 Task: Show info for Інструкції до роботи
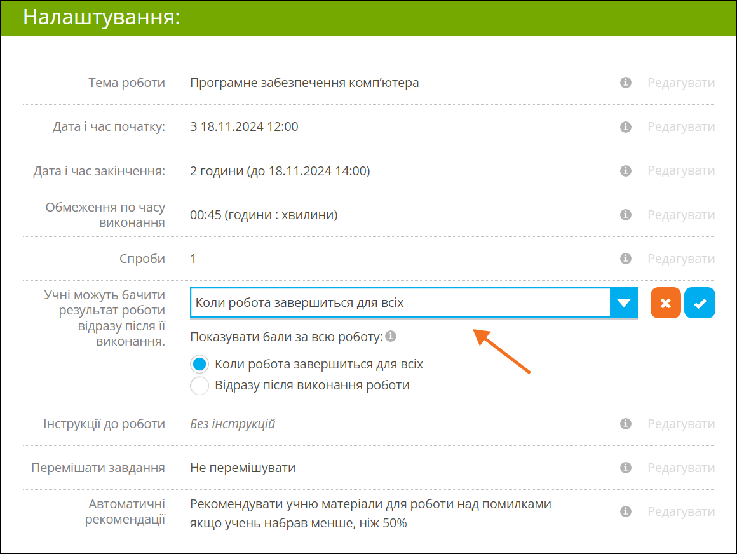(626, 424)
